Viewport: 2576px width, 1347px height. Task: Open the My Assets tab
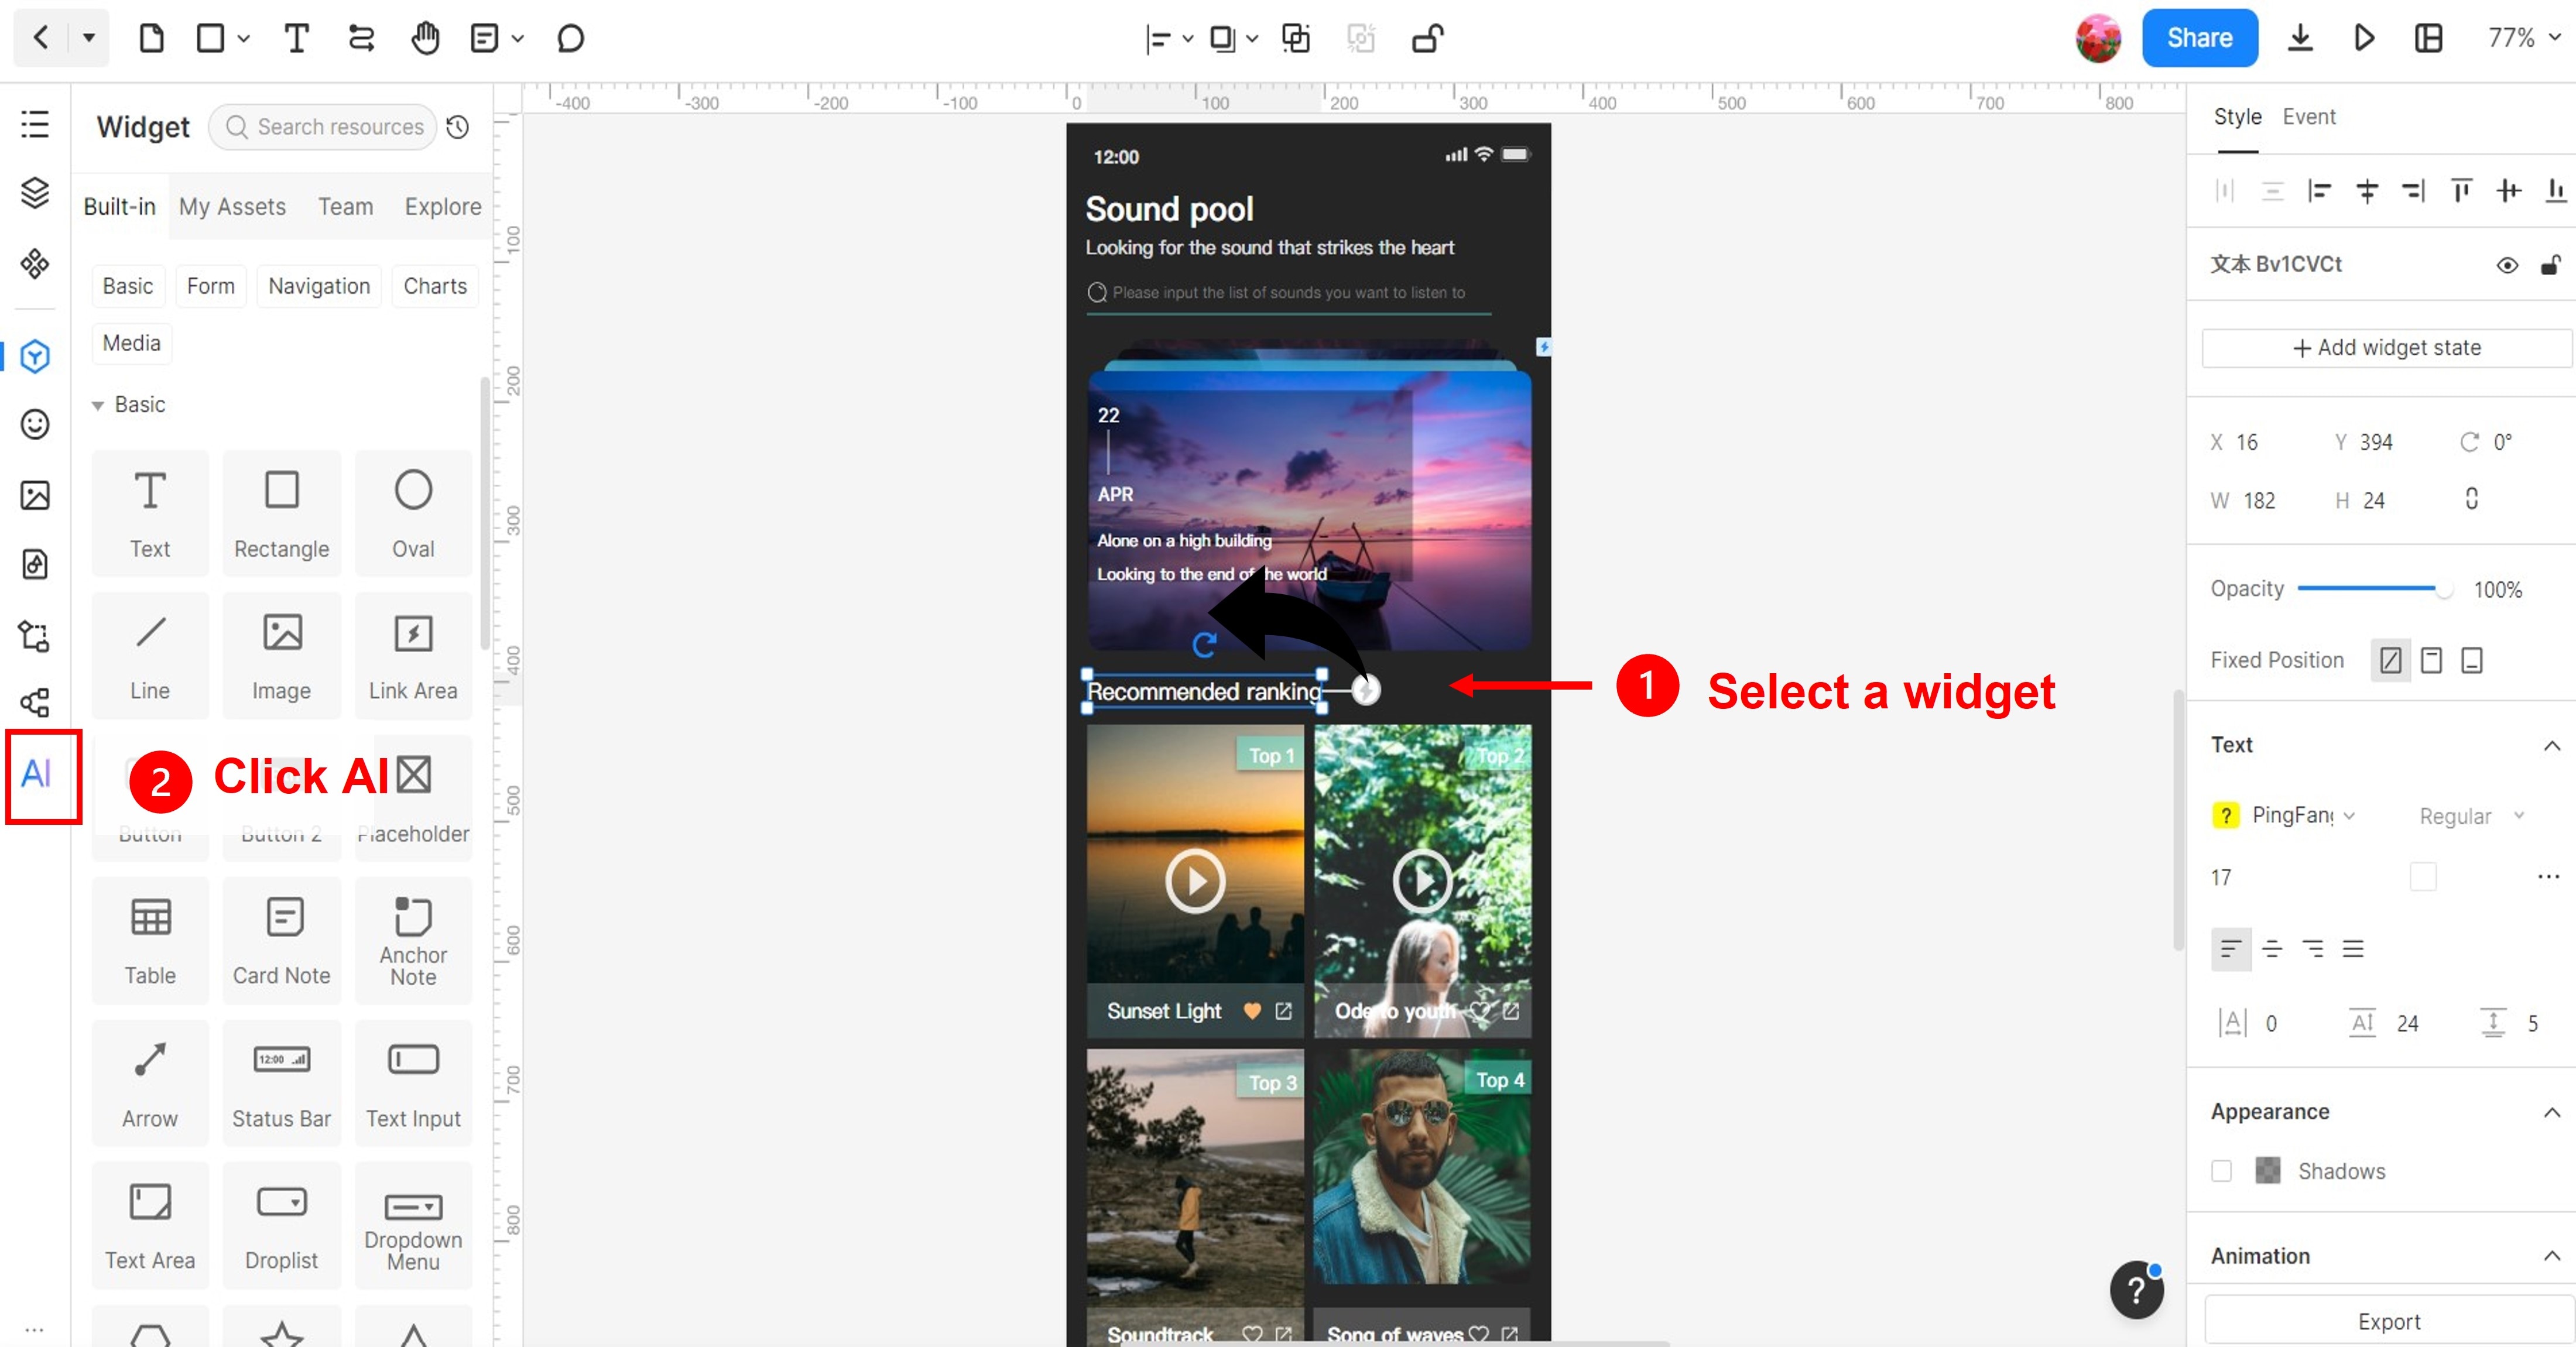pos(232,207)
